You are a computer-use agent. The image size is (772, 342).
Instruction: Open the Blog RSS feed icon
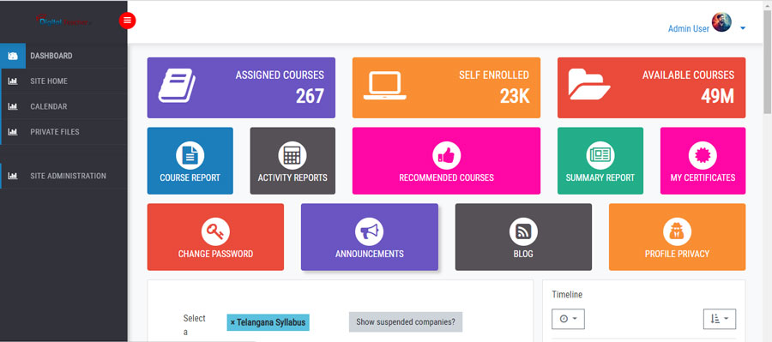523,231
